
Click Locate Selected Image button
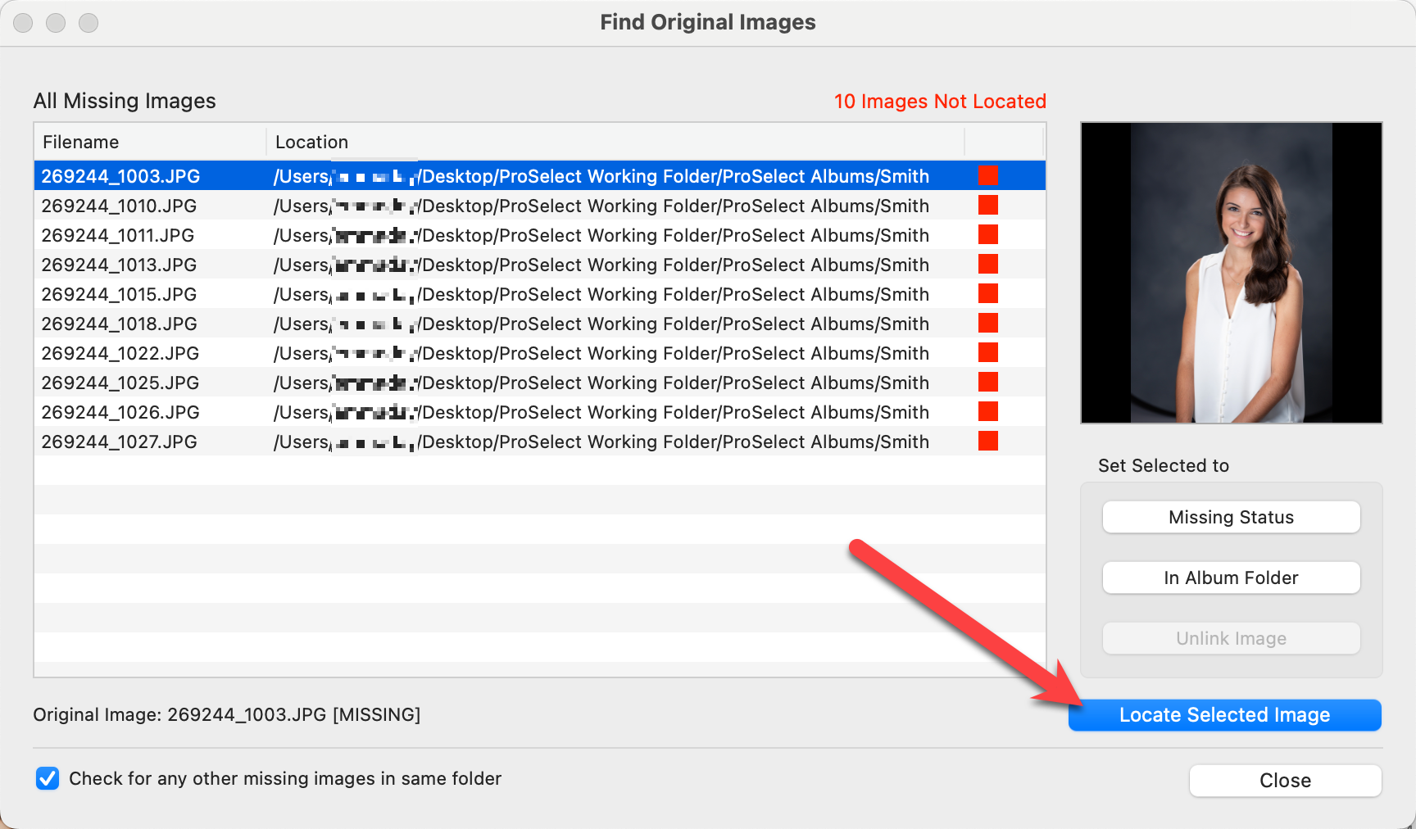click(x=1224, y=715)
